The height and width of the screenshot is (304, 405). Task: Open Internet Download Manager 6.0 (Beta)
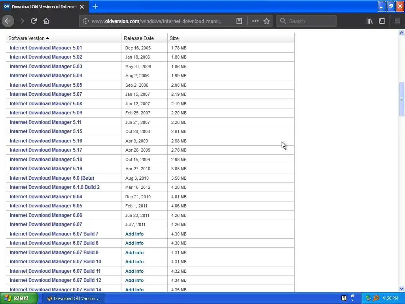pos(52,178)
